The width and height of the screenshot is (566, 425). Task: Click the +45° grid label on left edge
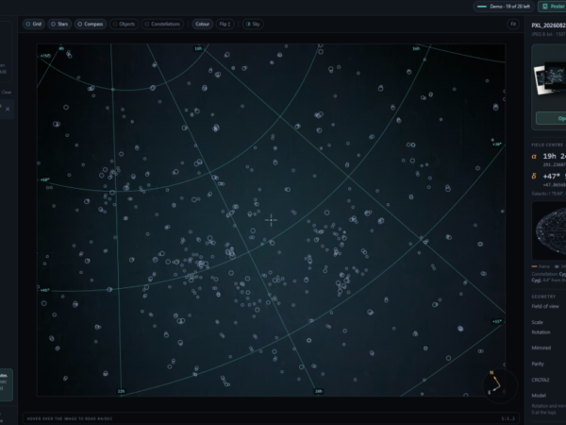[44, 290]
